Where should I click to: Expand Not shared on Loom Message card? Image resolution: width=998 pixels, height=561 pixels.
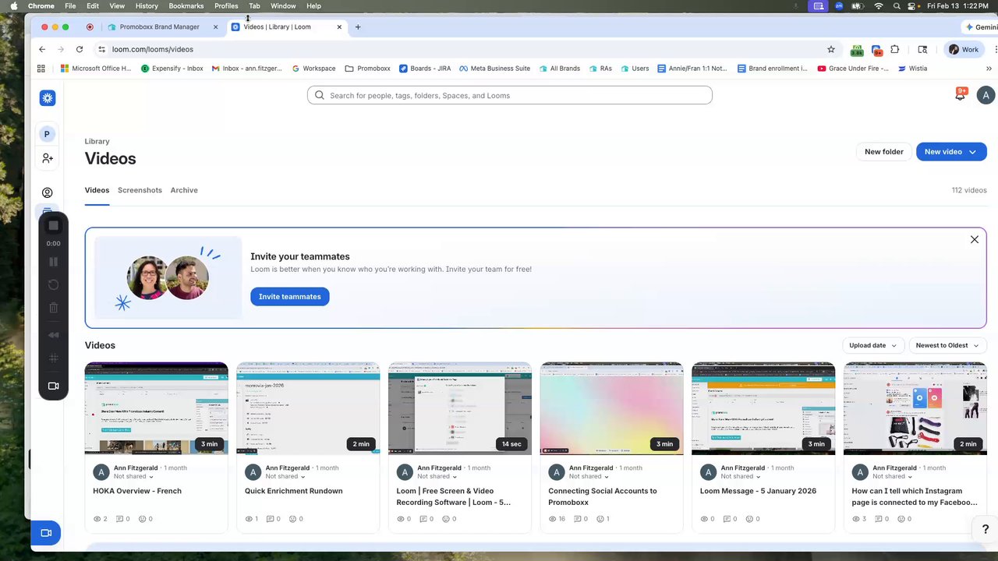(x=741, y=476)
